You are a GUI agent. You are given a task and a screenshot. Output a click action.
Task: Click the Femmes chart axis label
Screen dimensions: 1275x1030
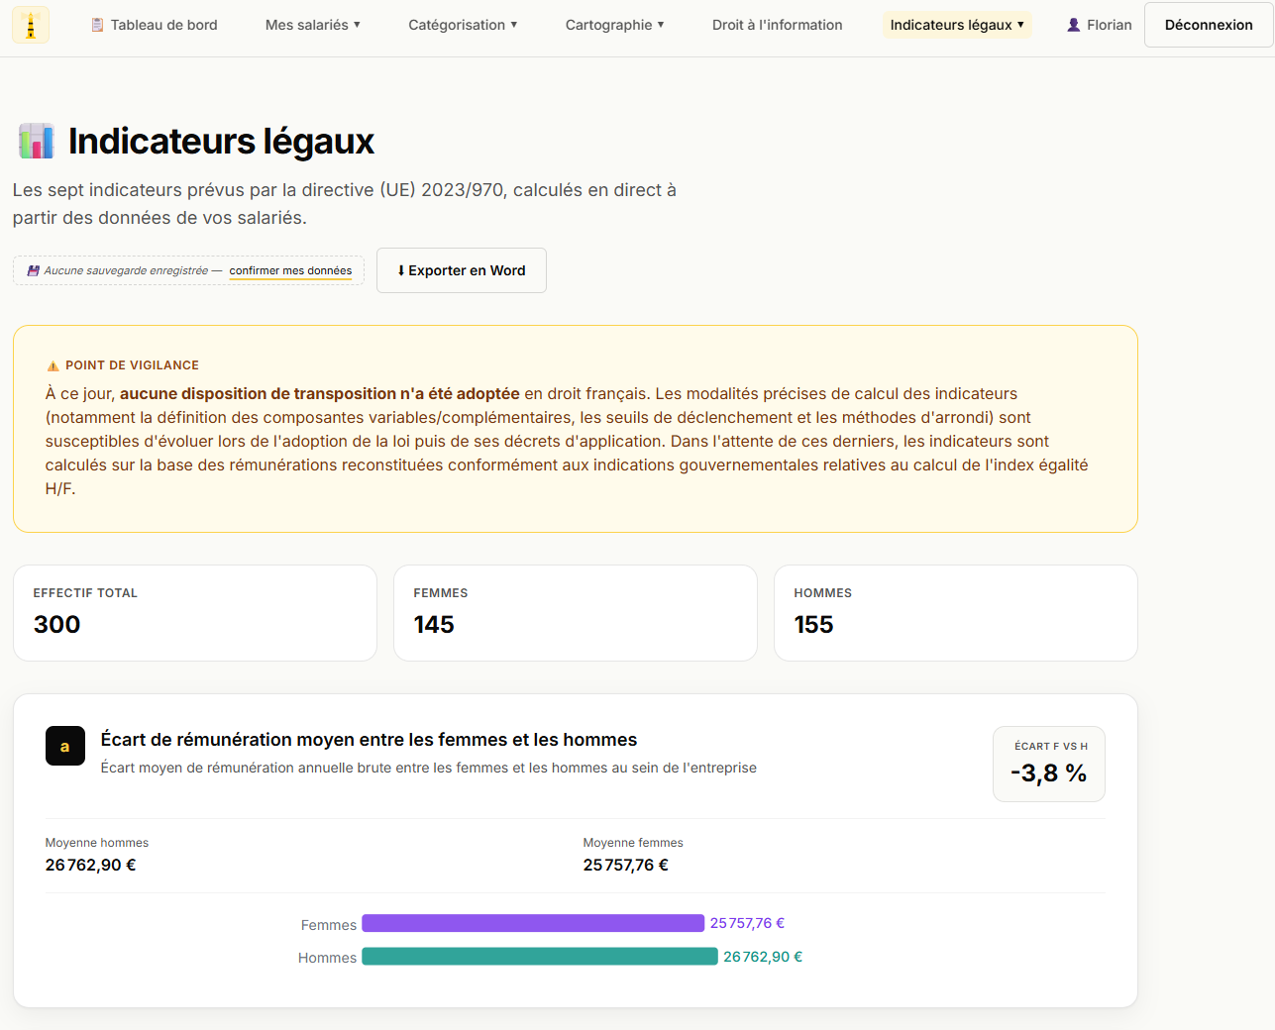click(x=329, y=925)
